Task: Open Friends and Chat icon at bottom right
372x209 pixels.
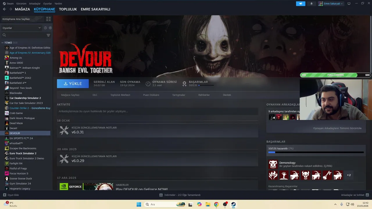Action: coord(367,195)
